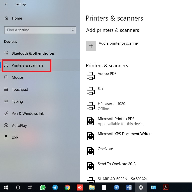Launch Google Chrome from taskbar

67,187
